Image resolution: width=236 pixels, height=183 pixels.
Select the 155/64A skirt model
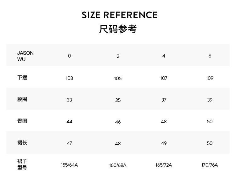pos(70,165)
